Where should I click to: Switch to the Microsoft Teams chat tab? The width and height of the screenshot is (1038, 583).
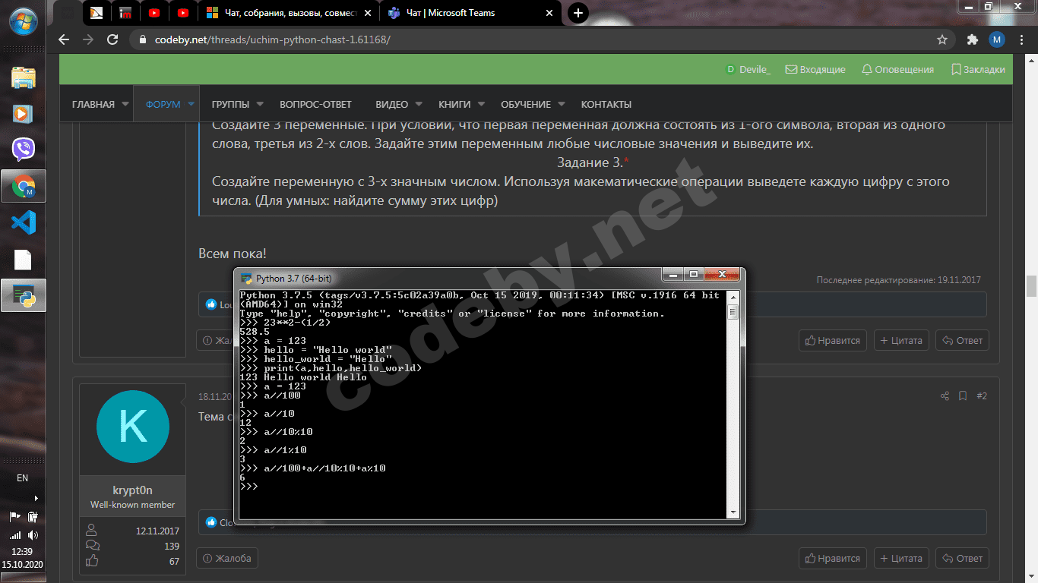click(471, 13)
